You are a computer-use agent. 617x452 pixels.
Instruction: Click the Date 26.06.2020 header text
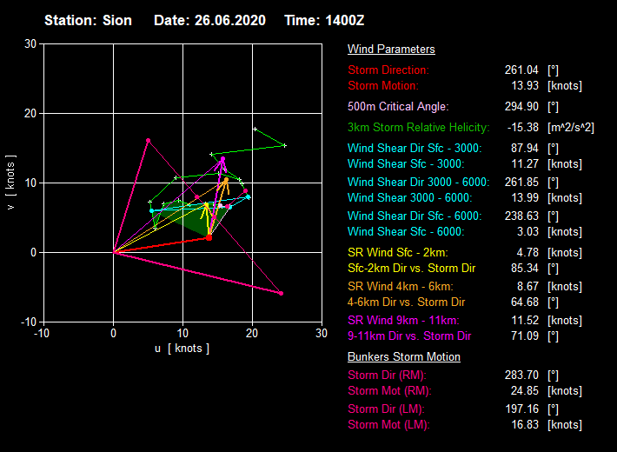209,20
